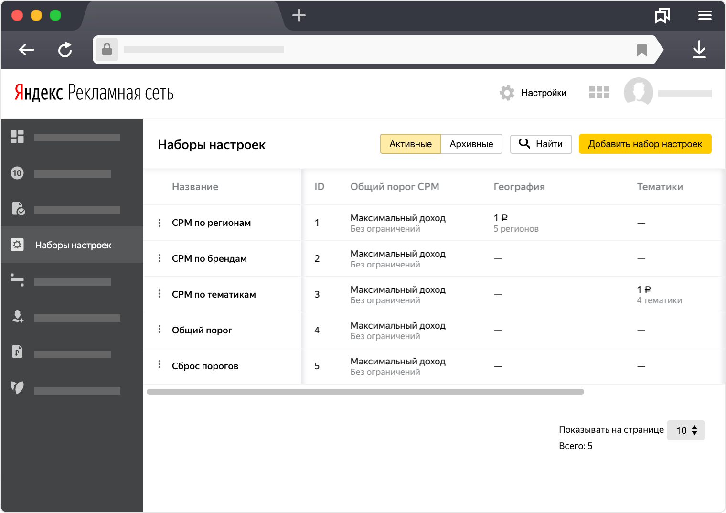This screenshot has height=513, width=726.
Task: Open the add-user icon in sidebar
Action: [18, 316]
